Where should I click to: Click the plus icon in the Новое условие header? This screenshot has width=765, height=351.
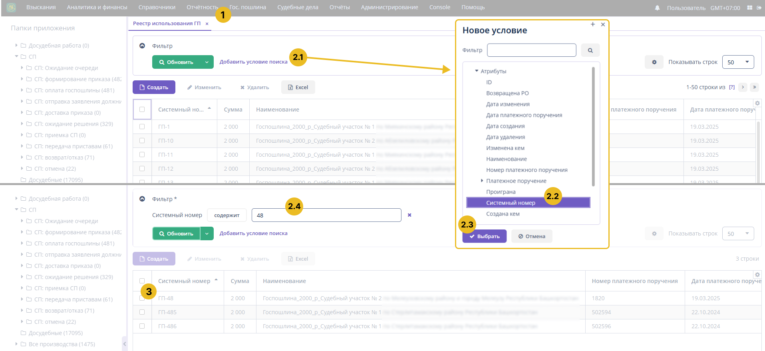coord(593,24)
